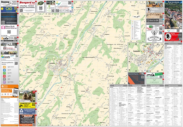Open the Art et Essence ad

pyautogui.click(x=155, y=15)
